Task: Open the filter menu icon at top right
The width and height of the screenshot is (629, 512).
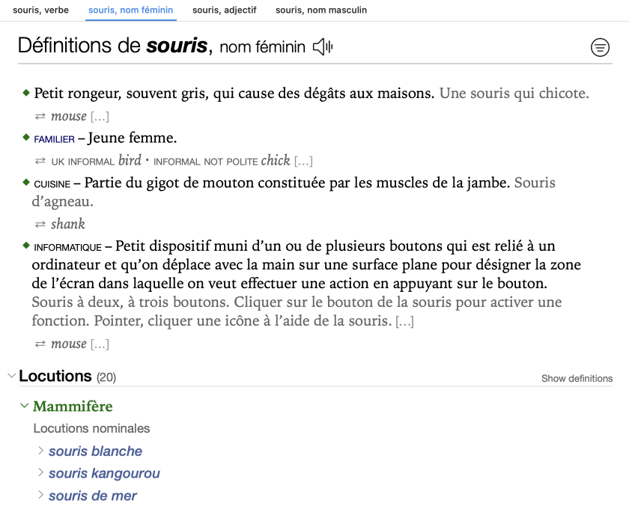Action: pyautogui.click(x=600, y=48)
